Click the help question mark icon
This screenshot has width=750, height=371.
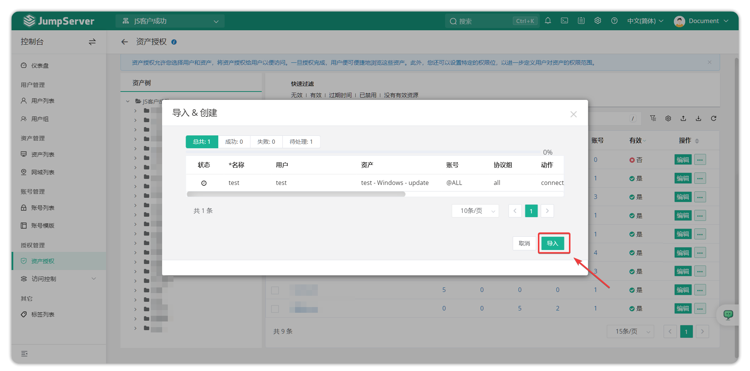pyautogui.click(x=614, y=21)
